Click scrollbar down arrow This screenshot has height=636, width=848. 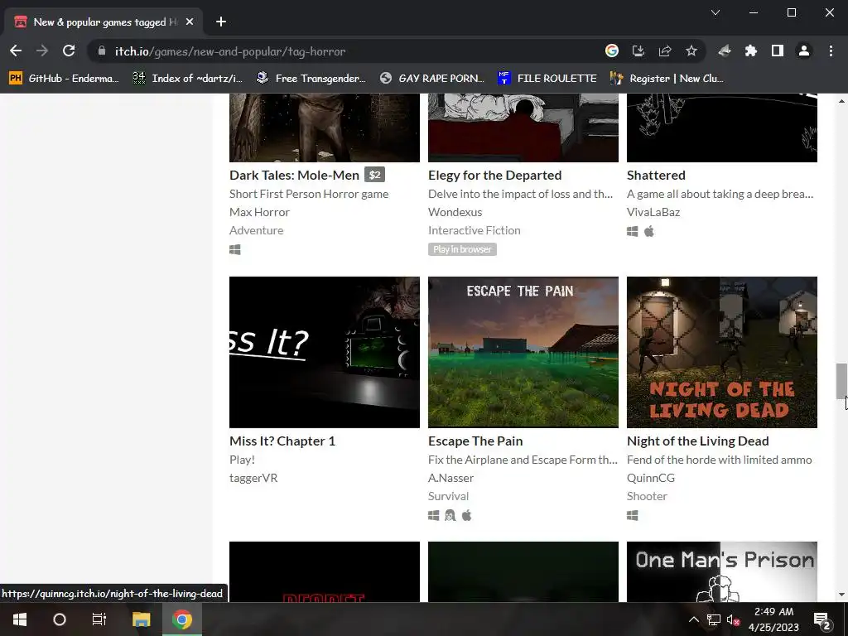(x=841, y=595)
